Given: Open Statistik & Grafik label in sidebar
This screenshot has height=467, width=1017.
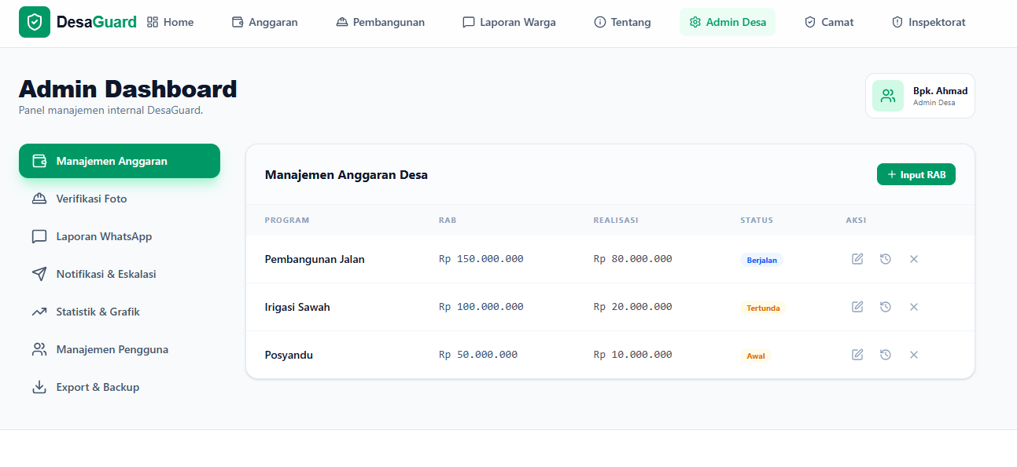Looking at the screenshot, I should (98, 312).
